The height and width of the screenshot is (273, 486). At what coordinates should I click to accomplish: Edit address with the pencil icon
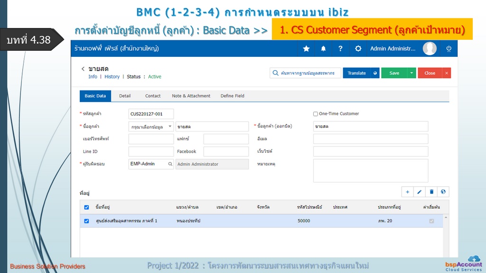pos(419,192)
